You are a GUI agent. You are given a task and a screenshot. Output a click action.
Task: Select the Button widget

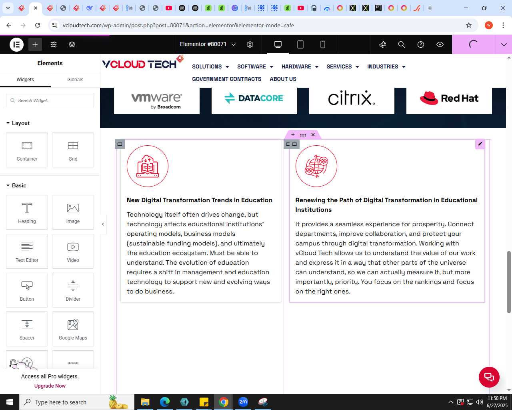(x=27, y=290)
